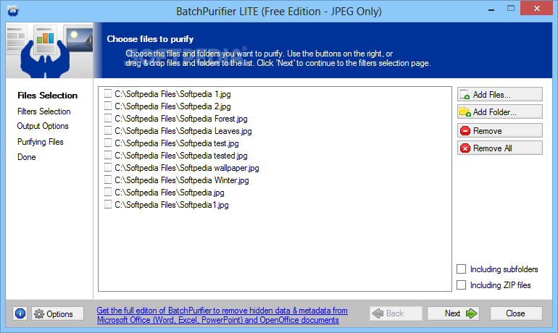Click the Remove All button label
558x333 pixels.
click(493, 148)
